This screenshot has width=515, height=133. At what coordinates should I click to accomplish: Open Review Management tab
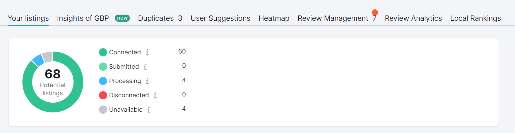click(x=333, y=18)
